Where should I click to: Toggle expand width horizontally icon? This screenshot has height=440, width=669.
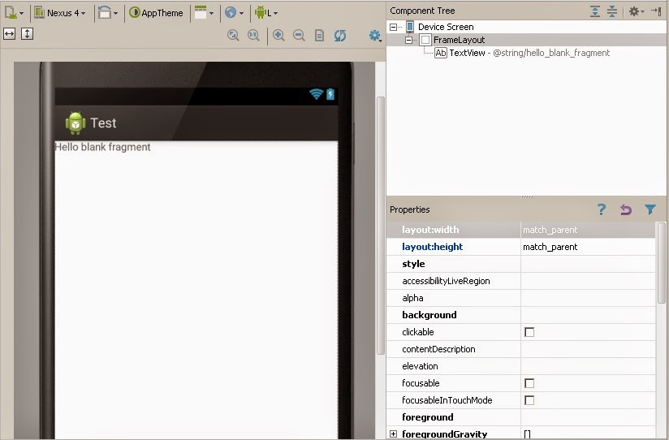click(10, 34)
